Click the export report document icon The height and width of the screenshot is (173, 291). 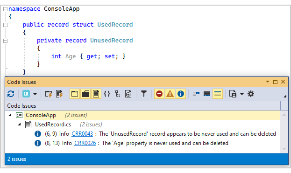pos(233,94)
